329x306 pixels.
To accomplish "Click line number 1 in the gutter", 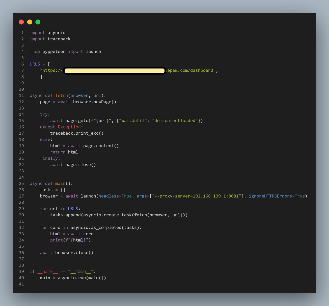I will pyautogui.click(x=23, y=33).
